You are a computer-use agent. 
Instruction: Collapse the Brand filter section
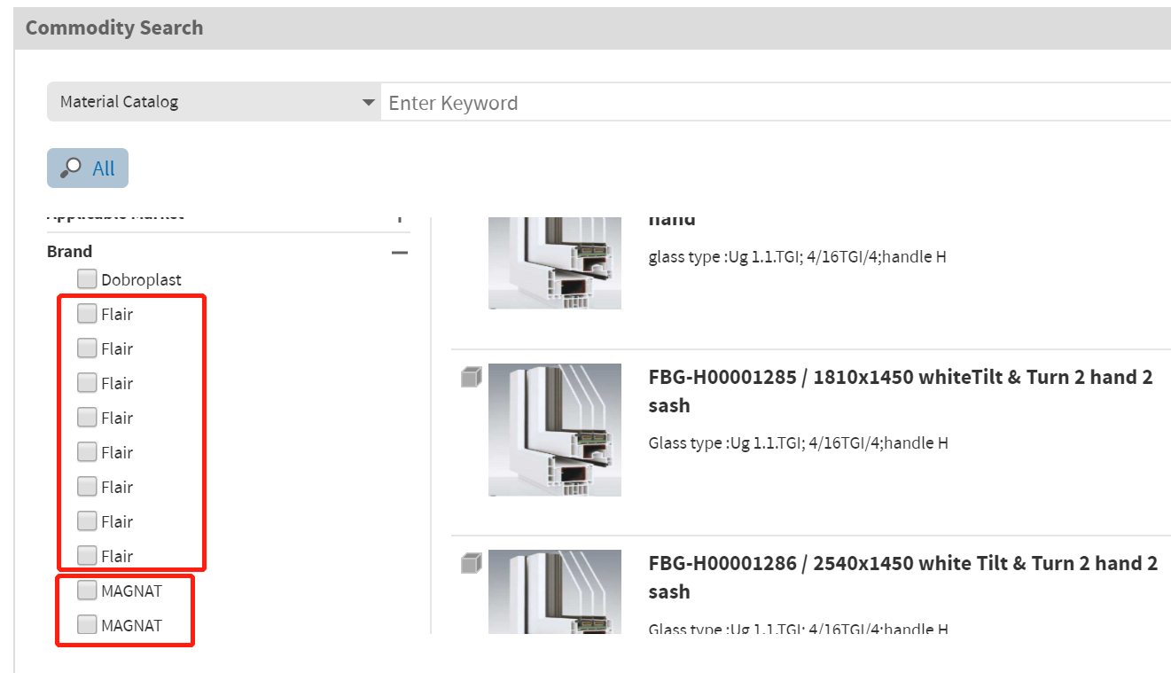(400, 253)
